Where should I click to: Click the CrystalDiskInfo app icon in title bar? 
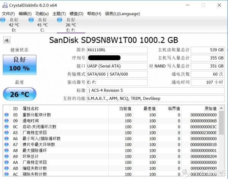pos(5,5)
